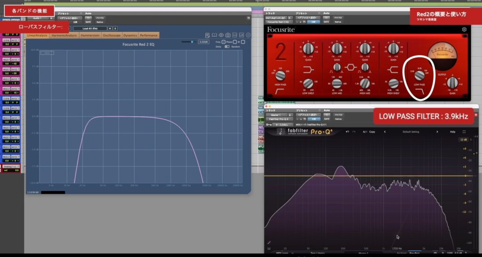
Task: Adjust the OUTPUT GAIN knob
Action: point(452,83)
